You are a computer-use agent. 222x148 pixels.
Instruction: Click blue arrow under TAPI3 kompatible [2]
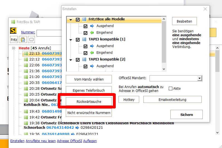[x=92, y=66]
